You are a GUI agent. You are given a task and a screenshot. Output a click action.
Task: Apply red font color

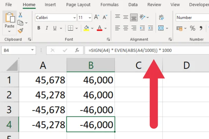pyautogui.click(x=100, y=28)
